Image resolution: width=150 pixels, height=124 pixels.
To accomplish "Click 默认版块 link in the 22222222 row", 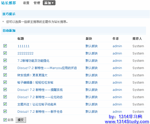I will 91,53.
